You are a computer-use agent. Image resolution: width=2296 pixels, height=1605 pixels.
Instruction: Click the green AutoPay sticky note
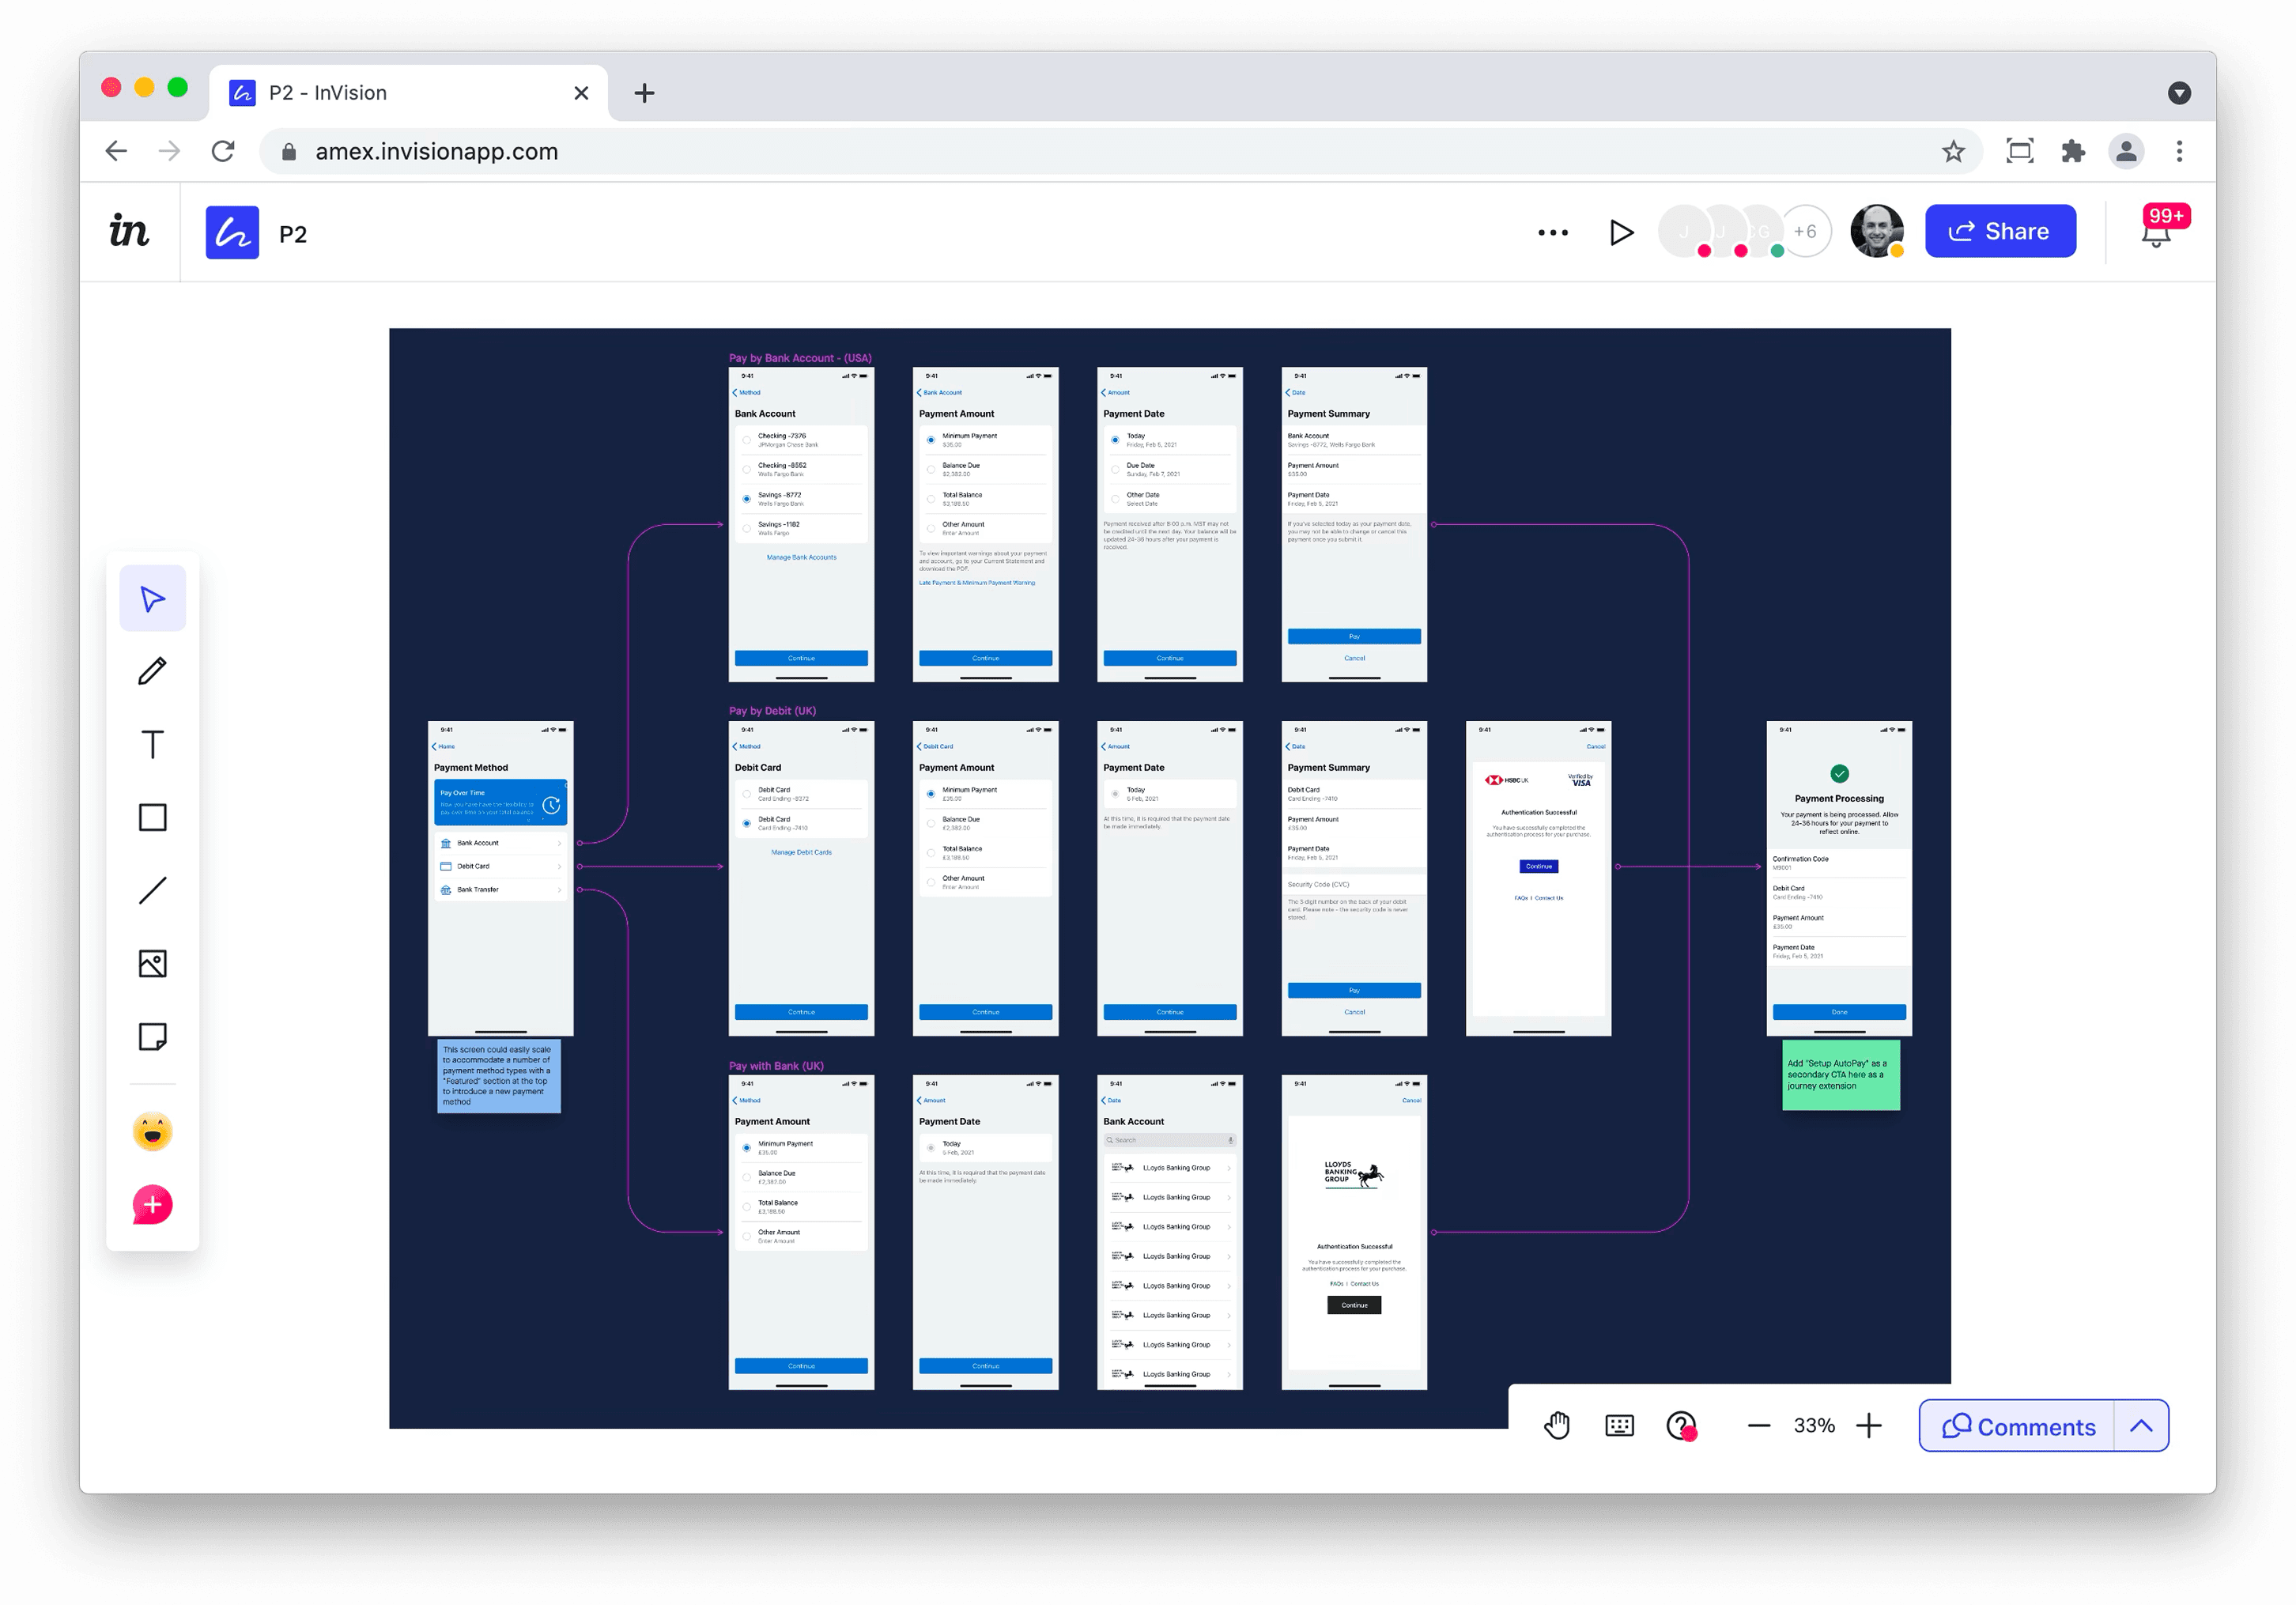point(1840,1075)
